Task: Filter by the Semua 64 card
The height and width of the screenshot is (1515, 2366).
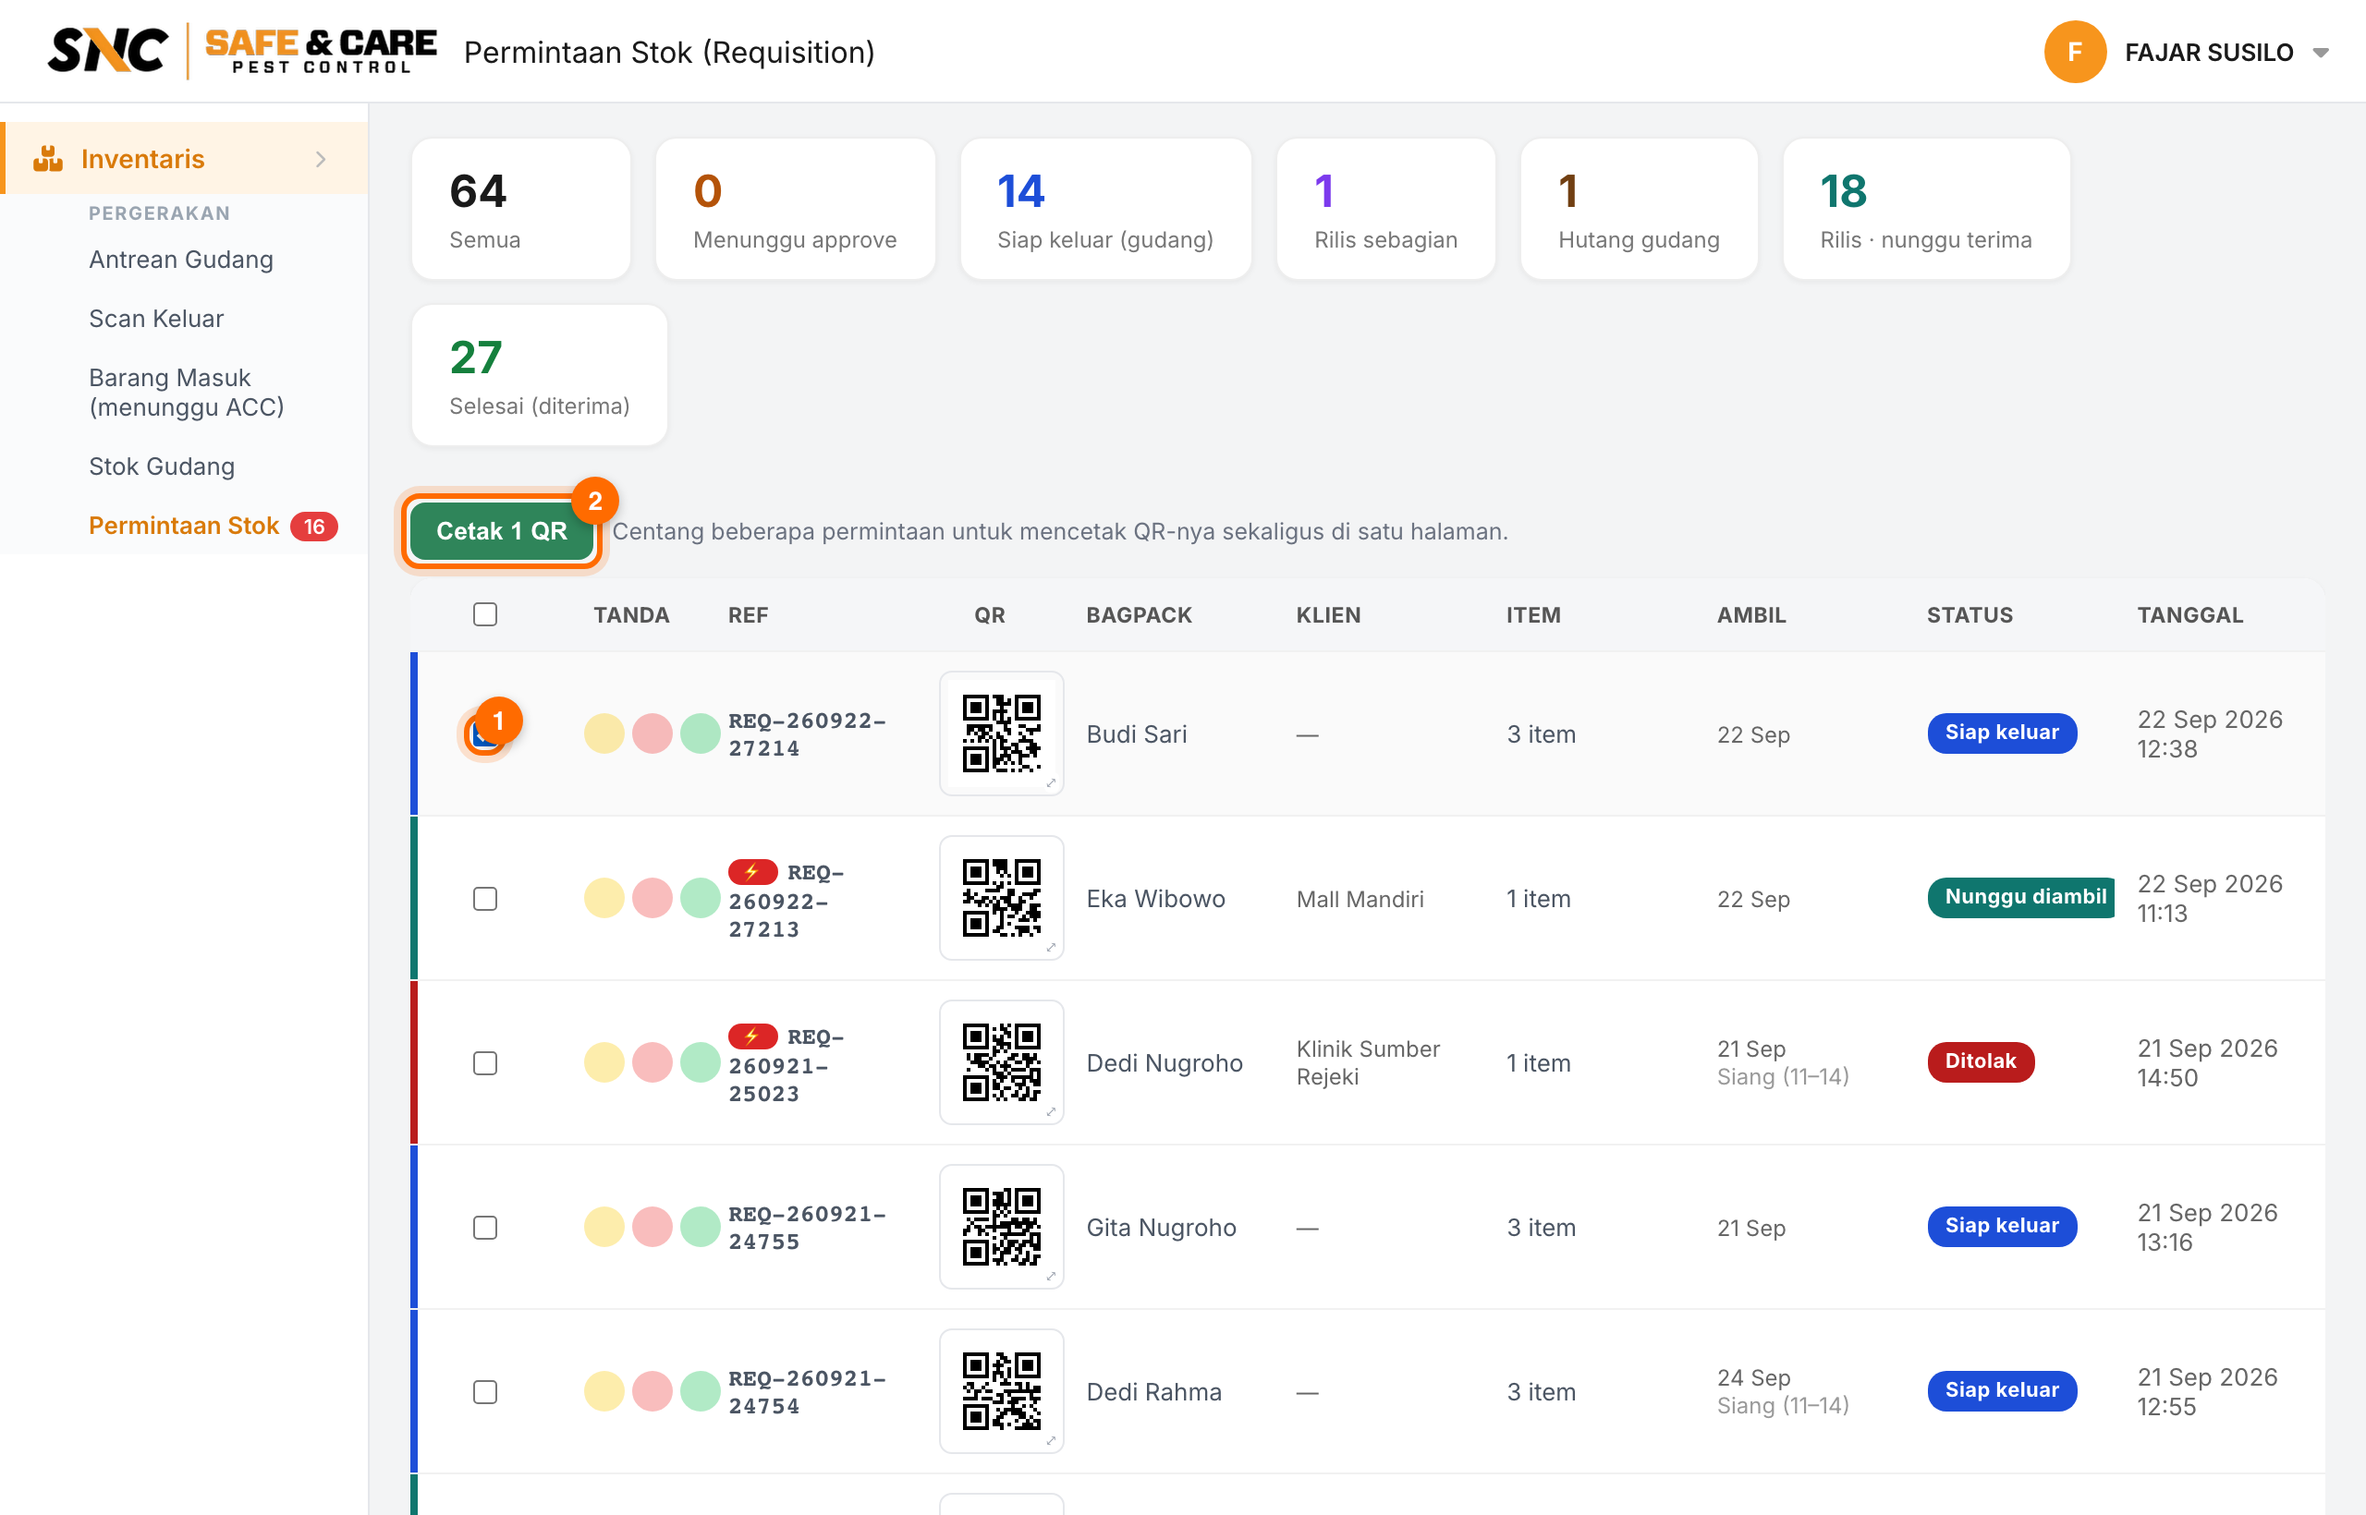Action: [x=521, y=209]
